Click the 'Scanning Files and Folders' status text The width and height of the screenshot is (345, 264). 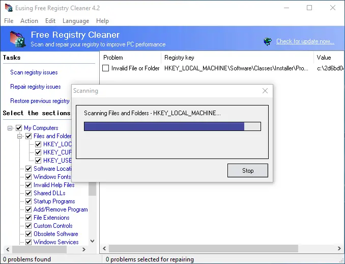point(152,113)
